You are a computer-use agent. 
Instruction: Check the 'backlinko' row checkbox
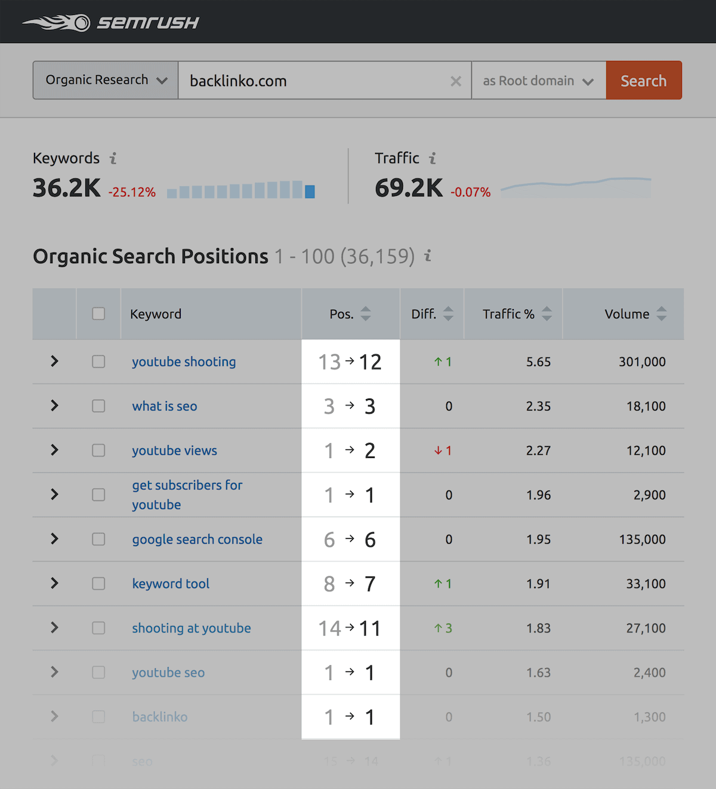pyautogui.click(x=98, y=717)
